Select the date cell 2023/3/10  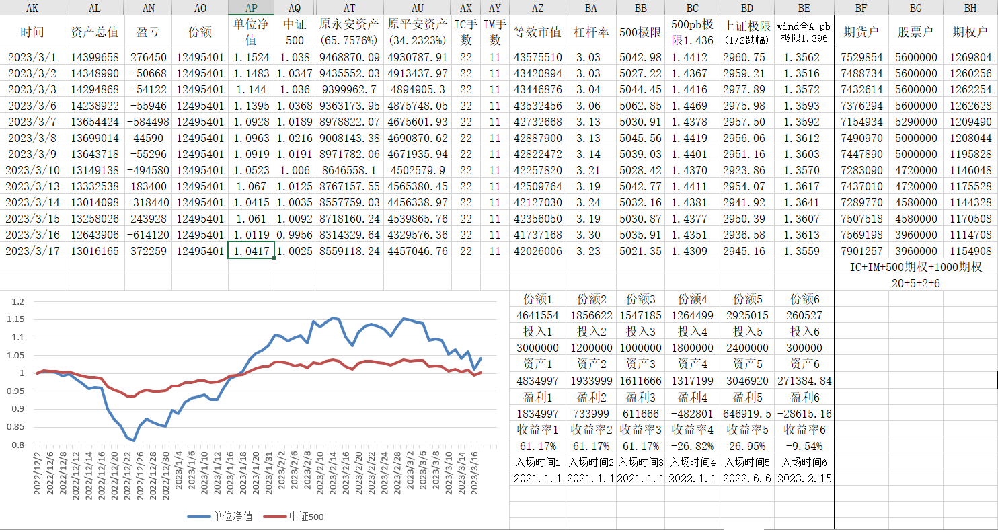[x=32, y=169]
